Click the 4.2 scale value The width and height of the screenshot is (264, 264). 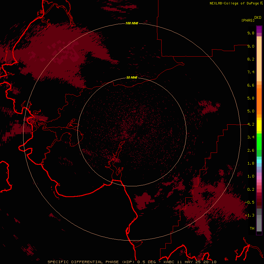coord(251,124)
